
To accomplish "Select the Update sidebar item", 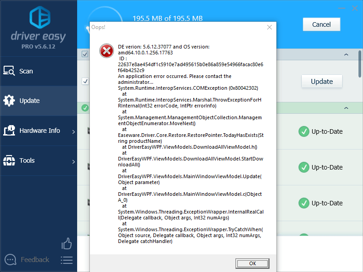I will click(39, 101).
